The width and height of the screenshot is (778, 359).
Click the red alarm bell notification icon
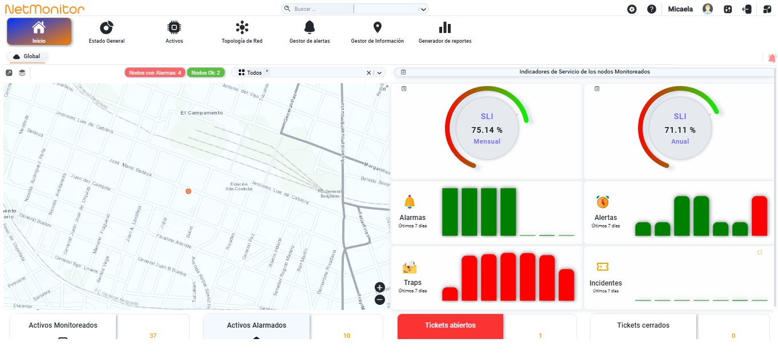772,58
